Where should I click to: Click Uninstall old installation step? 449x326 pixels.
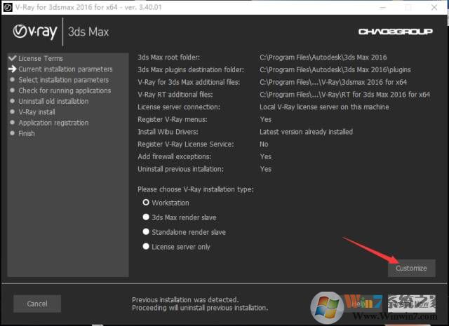pos(53,101)
